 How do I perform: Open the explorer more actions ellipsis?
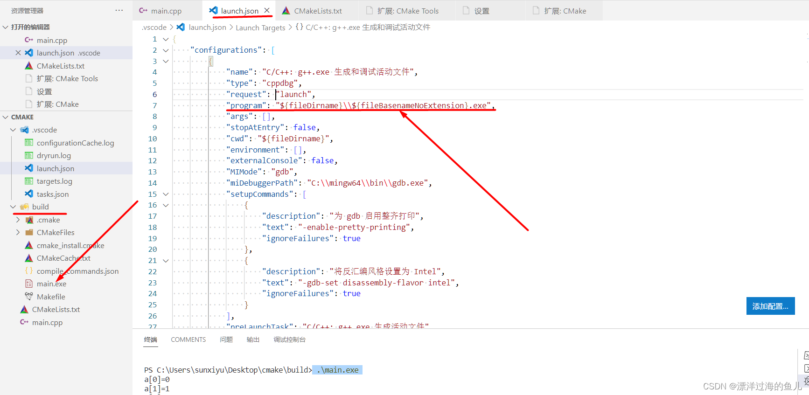point(119,10)
